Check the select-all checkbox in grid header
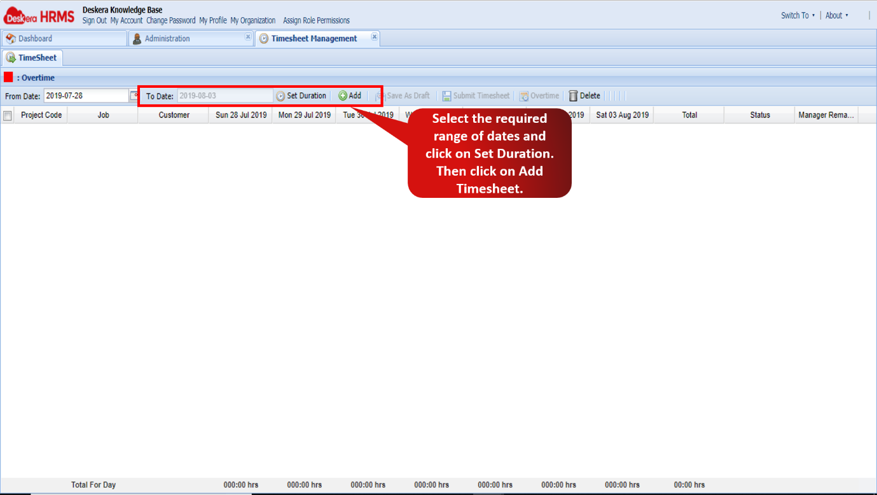This screenshot has height=495, width=877. pos(8,115)
